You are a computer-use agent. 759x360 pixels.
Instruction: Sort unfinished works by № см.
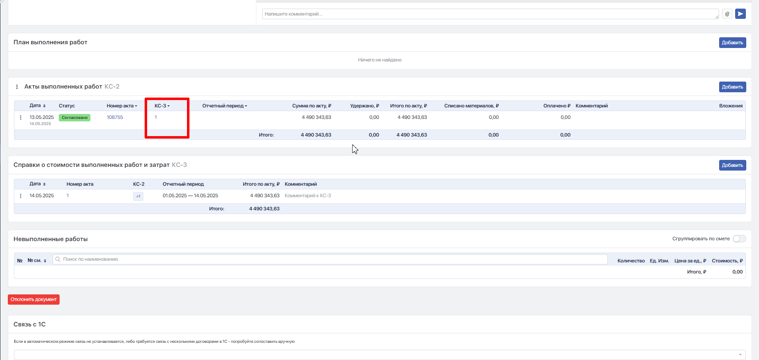[x=37, y=261]
